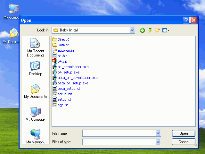
Task: Expand the Look in dropdown arrow
Action: [132, 30]
